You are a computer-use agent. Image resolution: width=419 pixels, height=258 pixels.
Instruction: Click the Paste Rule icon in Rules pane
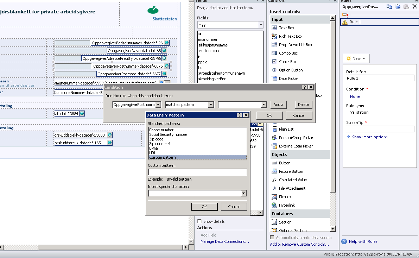pyautogui.click(x=406, y=7)
